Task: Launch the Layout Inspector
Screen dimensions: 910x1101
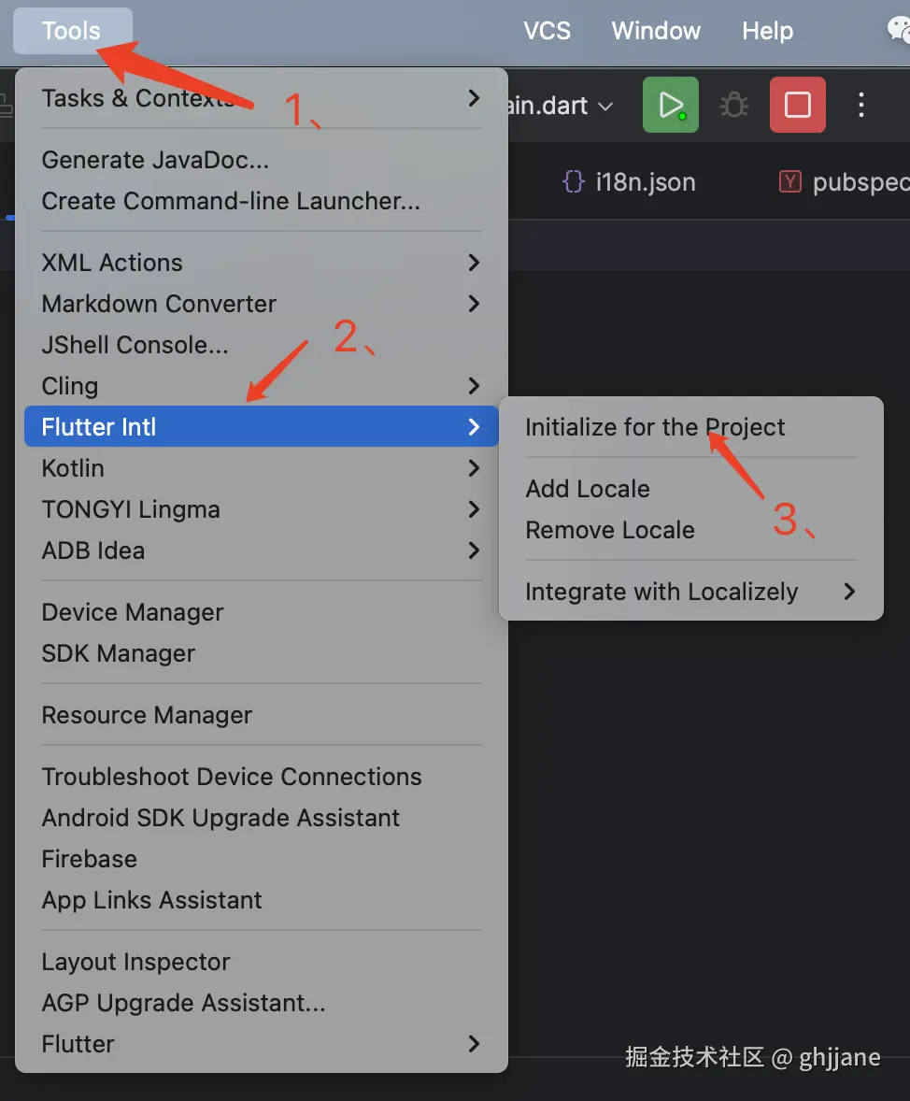Action: click(x=135, y=962)
